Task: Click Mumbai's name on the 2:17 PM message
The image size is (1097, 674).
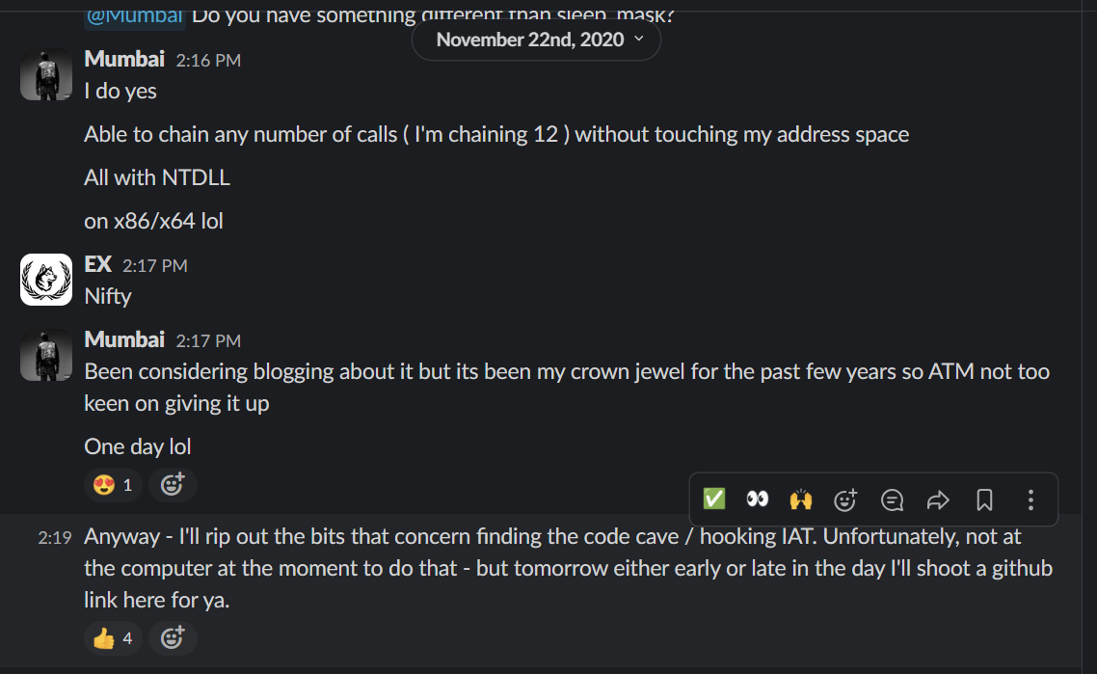Action: pyautogui.click(x=124, y=339)
